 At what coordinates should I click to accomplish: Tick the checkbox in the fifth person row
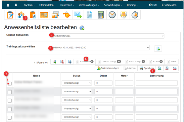pyautogui.click(x=10, y=118)
